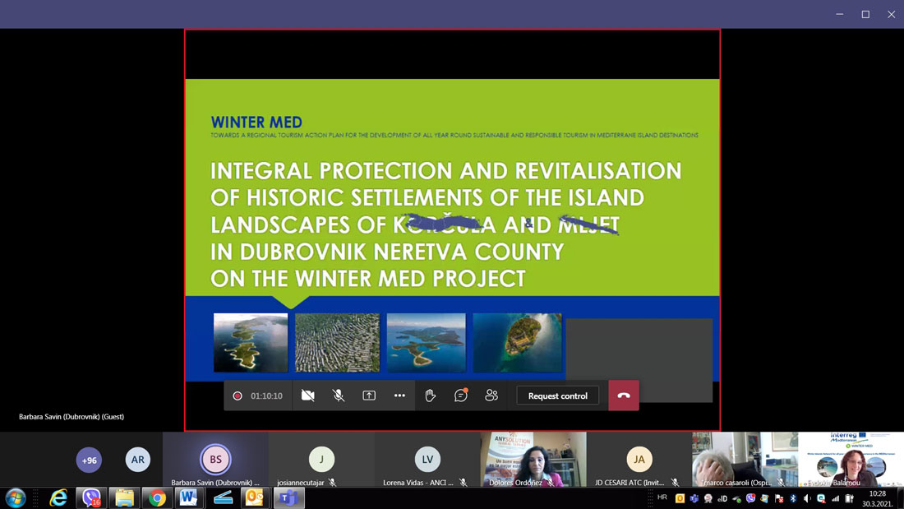Screen dimensions: 904x509
Task: Open Microsoft Word from the taskbar
Action: pos(188,497)
